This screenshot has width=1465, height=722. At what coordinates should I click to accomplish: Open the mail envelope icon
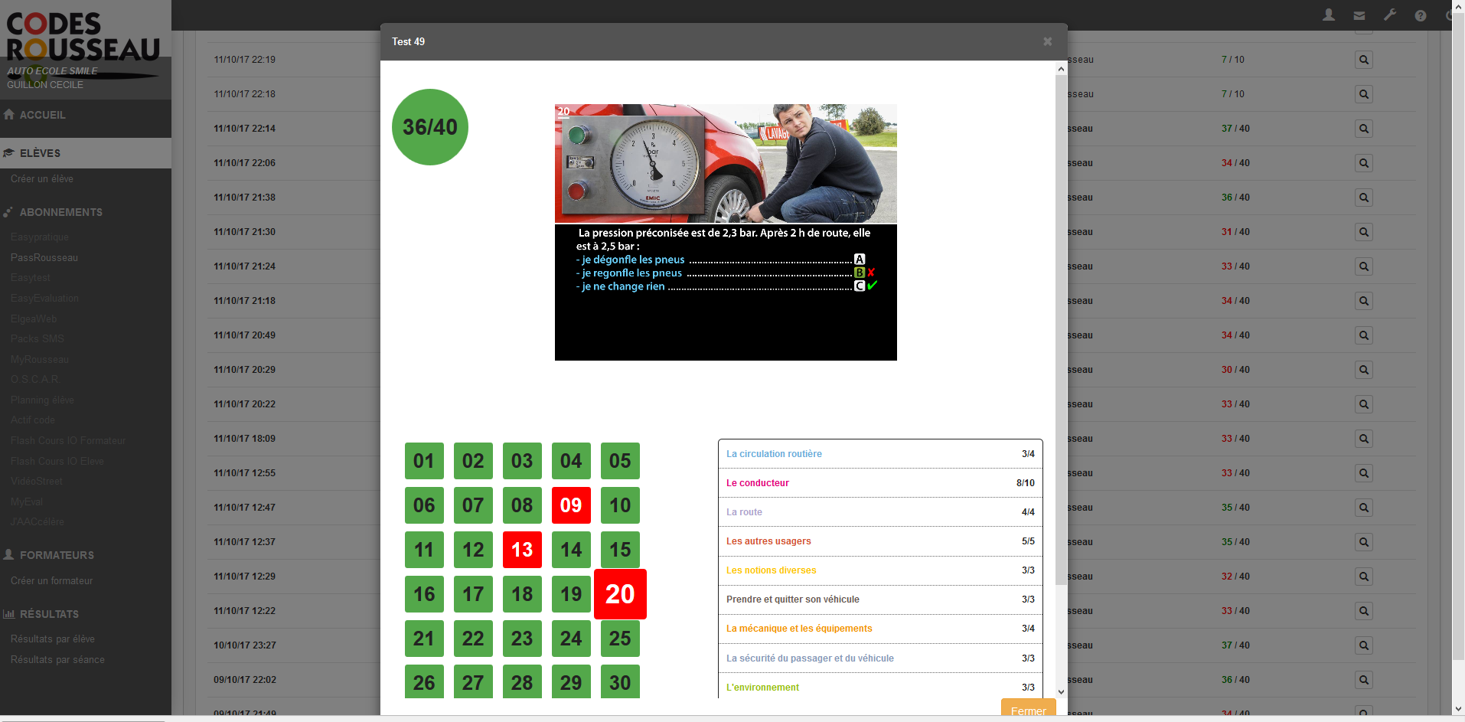coord(1359,15)
